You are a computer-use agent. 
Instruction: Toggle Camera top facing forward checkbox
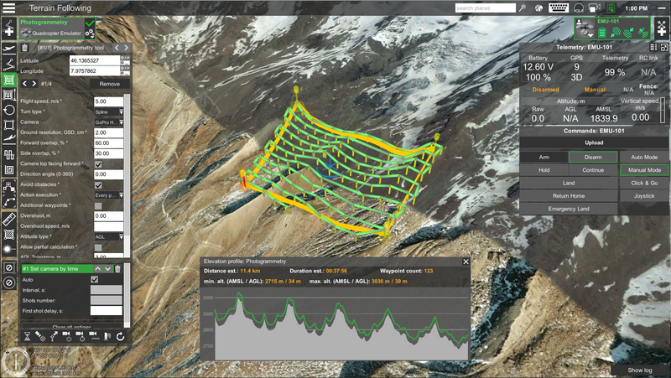tap(98, 163)
